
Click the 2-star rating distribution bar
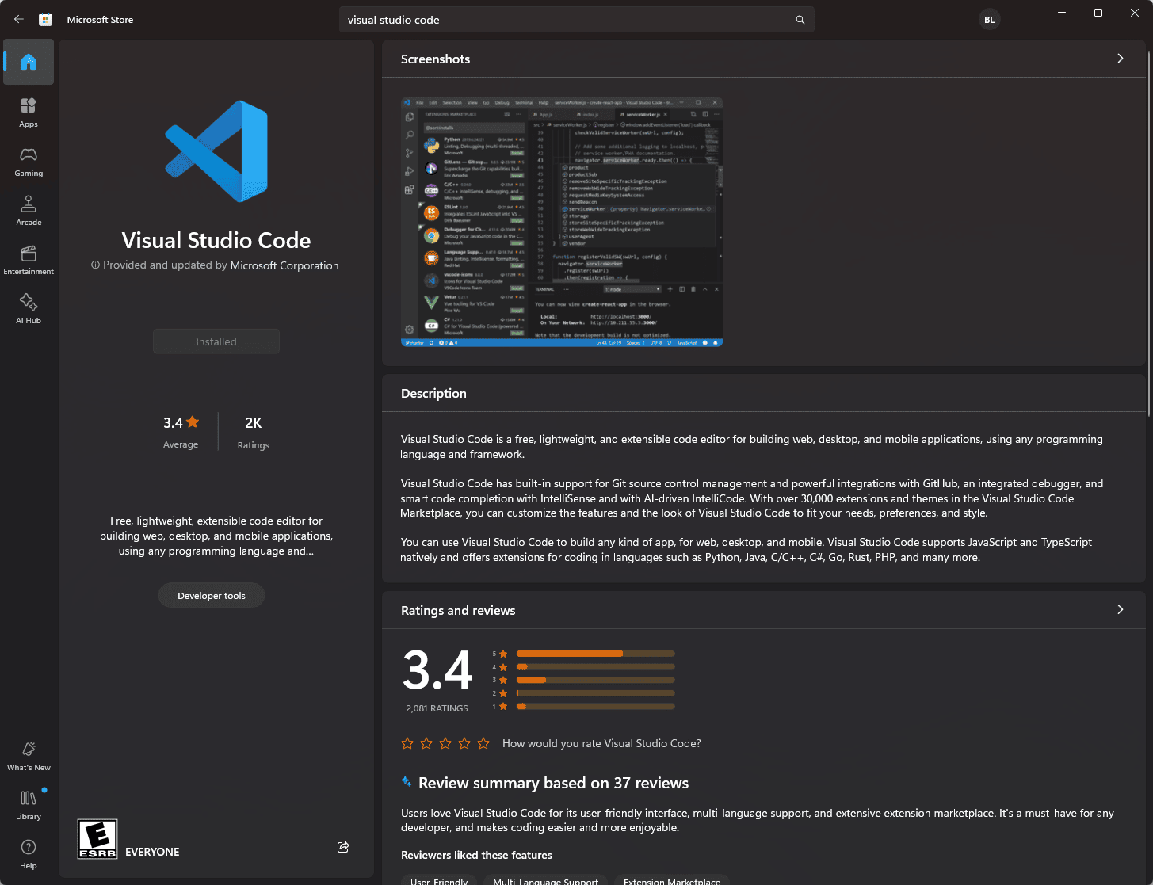coord(595,693)
